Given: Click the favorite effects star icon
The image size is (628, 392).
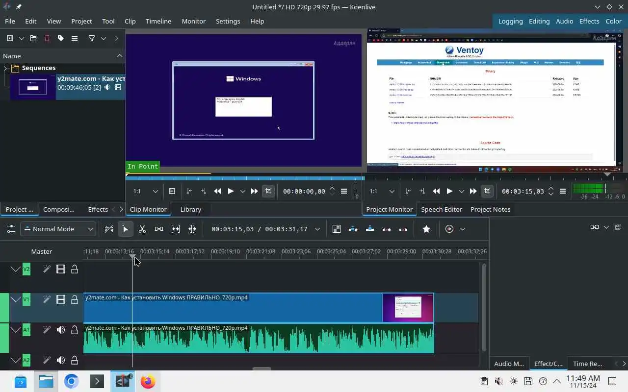Looking at the screenshot, I should coord(426,229).
